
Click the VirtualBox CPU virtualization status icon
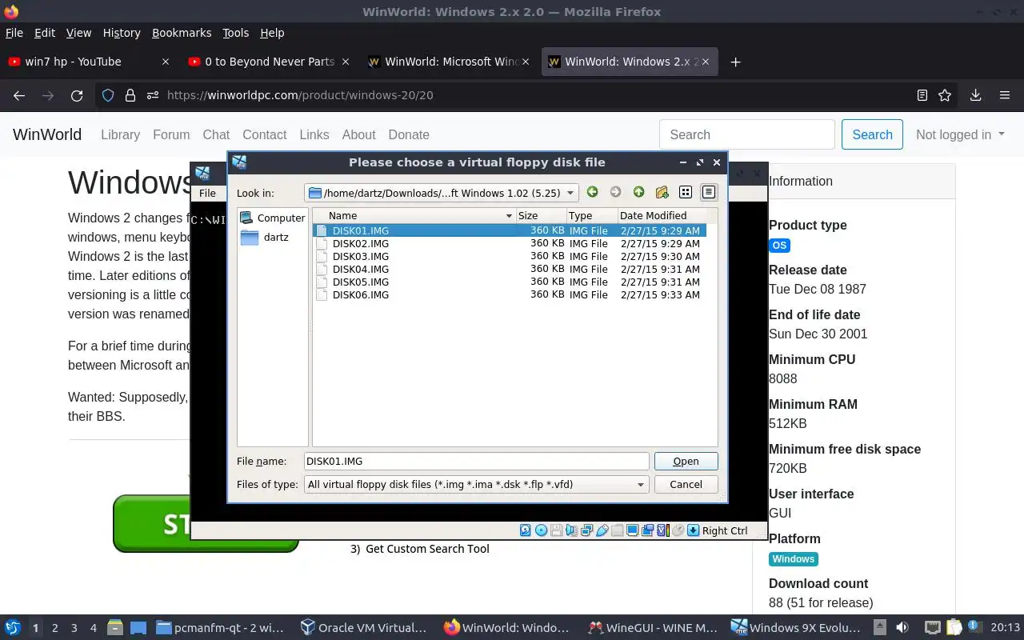pyautogui.click(x=662, y=530)
